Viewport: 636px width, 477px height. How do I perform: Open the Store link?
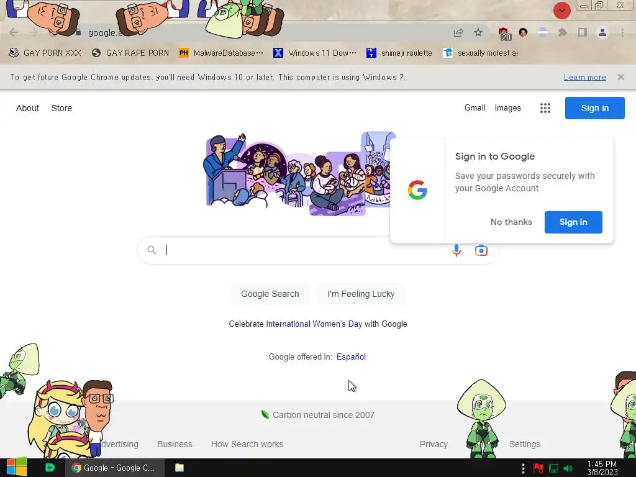[x=61, y=108]
